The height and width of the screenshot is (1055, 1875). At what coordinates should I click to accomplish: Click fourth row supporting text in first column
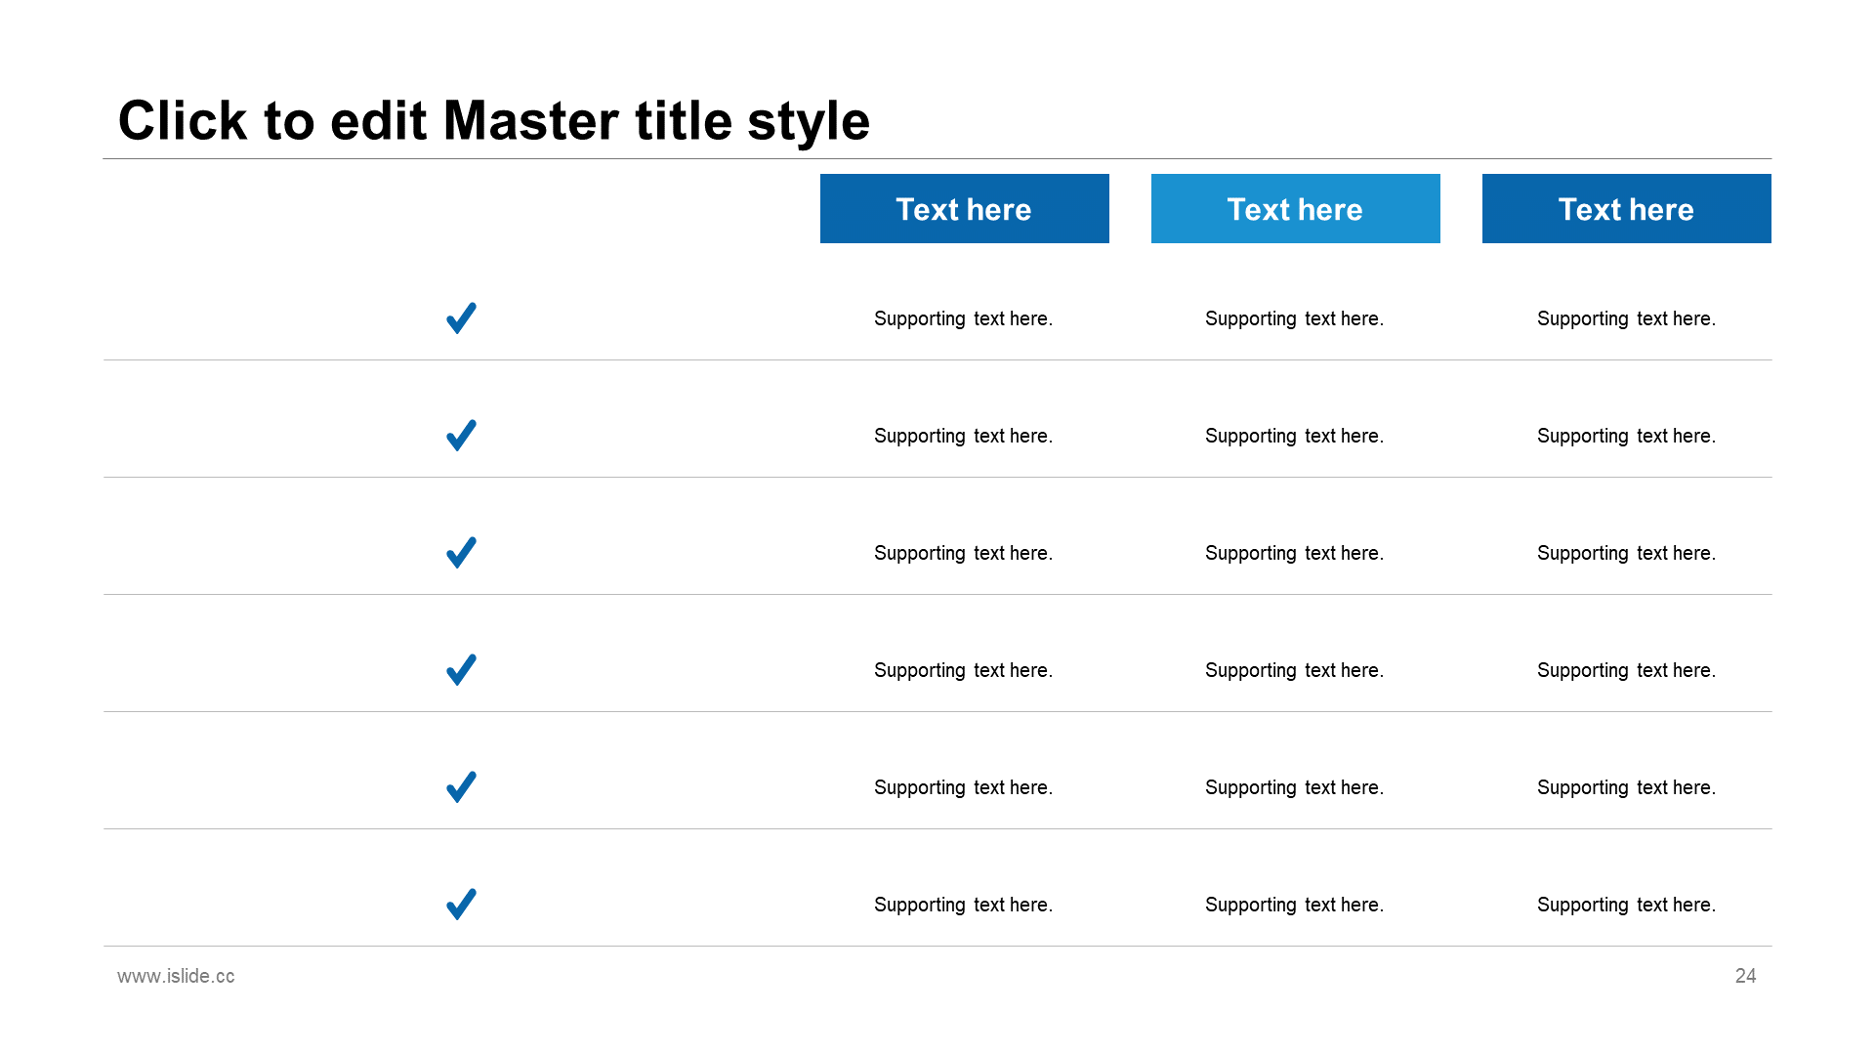pos(963,670)
